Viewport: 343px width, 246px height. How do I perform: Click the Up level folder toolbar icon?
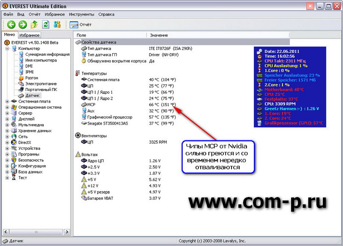[x=34, y=24]
